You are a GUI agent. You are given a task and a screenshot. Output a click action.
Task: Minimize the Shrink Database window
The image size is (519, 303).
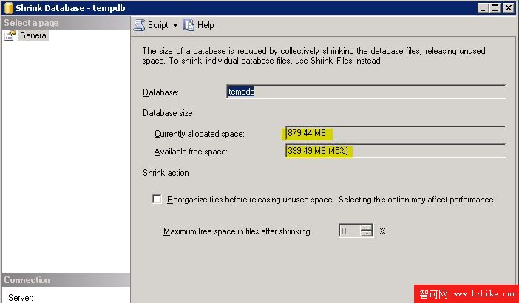[x=483, y=8]
